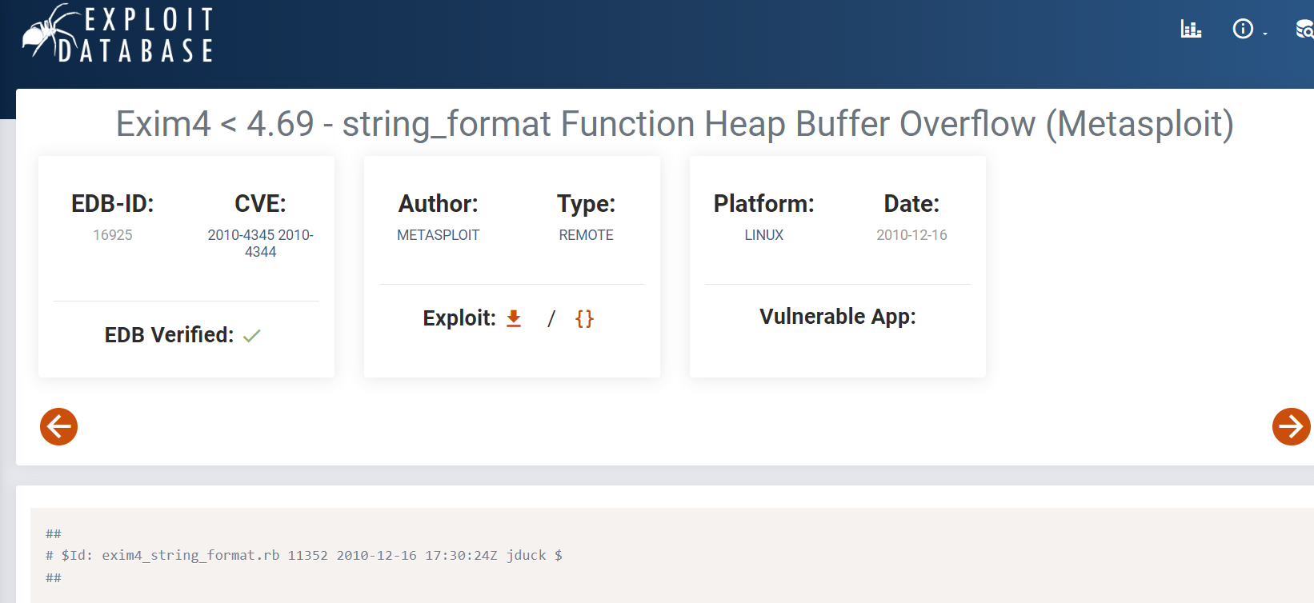This screenshot has width=1314, height=603.
Task: Open the exploit statistics chart icon
Action: 1191,30
